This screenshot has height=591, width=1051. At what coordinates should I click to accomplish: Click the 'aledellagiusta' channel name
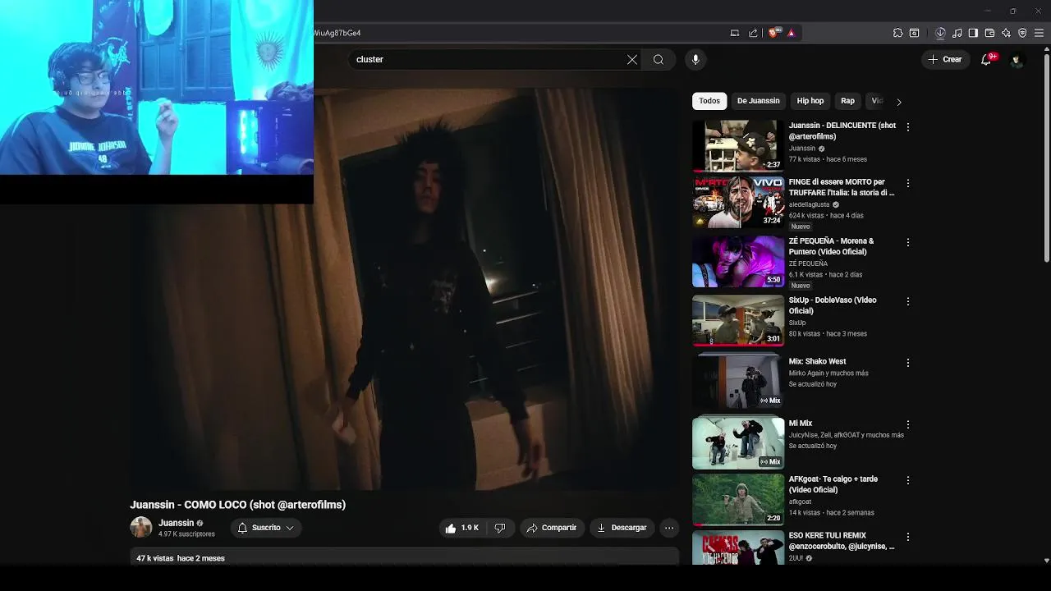click(x=809, y=204)
